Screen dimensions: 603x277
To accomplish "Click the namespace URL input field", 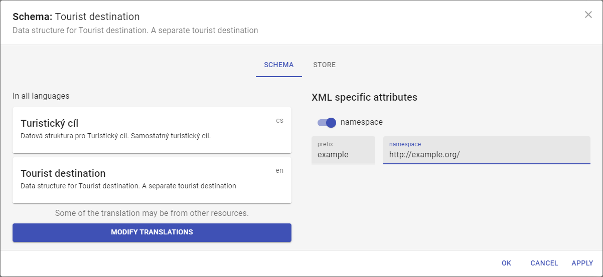I will pos(486,155).
